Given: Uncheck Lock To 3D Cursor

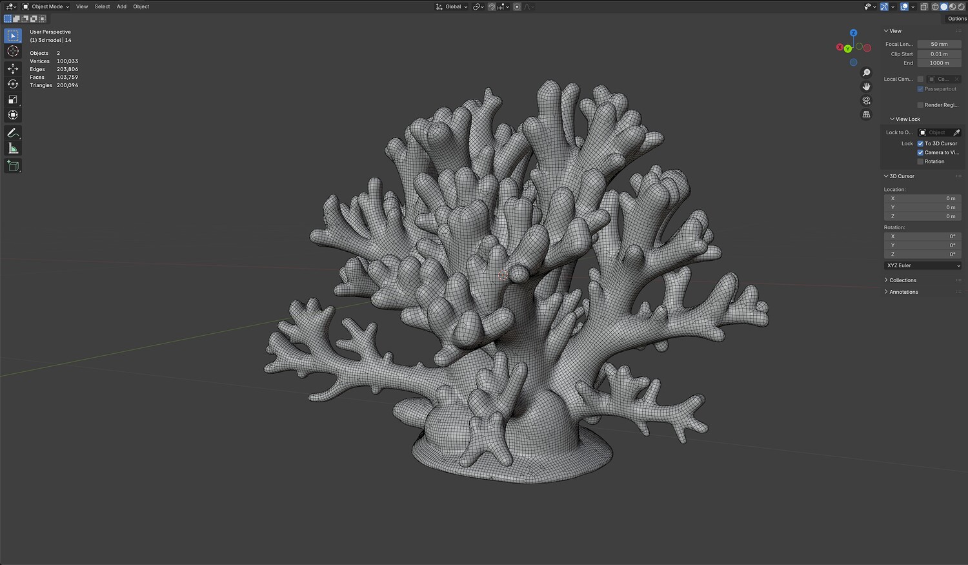Looking at the screenshot, I should [x=920, y=143].
